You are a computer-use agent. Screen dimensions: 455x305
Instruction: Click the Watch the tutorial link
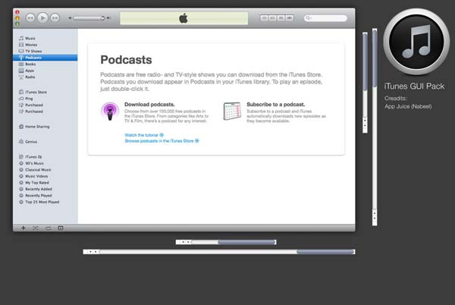[144, 135]
